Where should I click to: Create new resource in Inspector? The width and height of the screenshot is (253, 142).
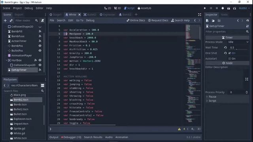point(207,21)
